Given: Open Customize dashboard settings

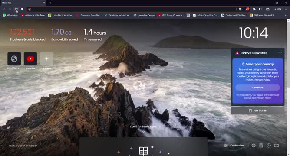Looking at the screenshot, I should 234,146.
